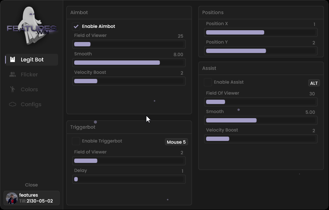The width and height of the screenshot is (329, 210).
Task: Click the Configs cloud icon
Action: tap(13, 104)
